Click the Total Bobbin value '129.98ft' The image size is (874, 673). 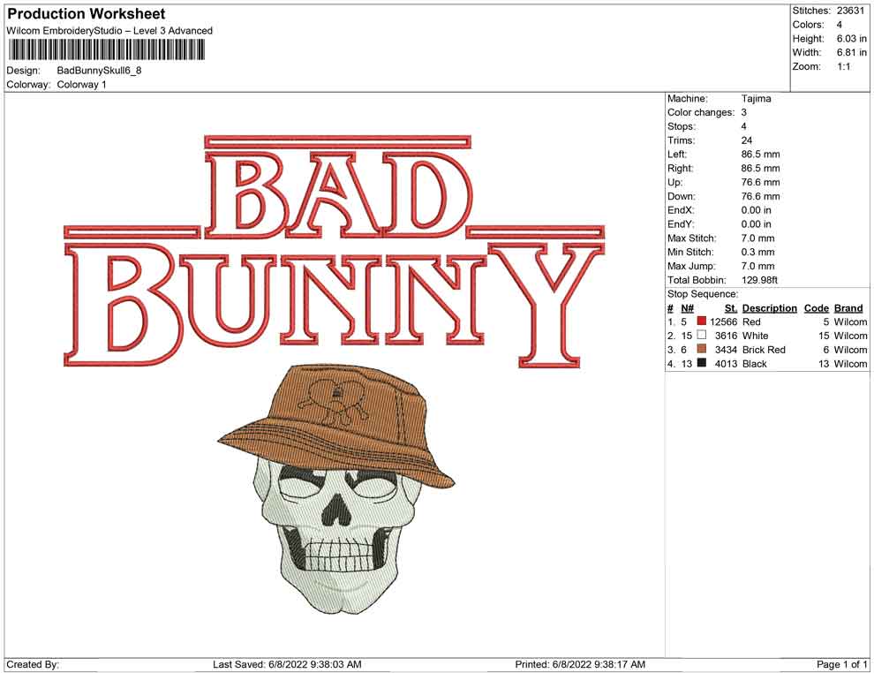click(x=759, y=280)
